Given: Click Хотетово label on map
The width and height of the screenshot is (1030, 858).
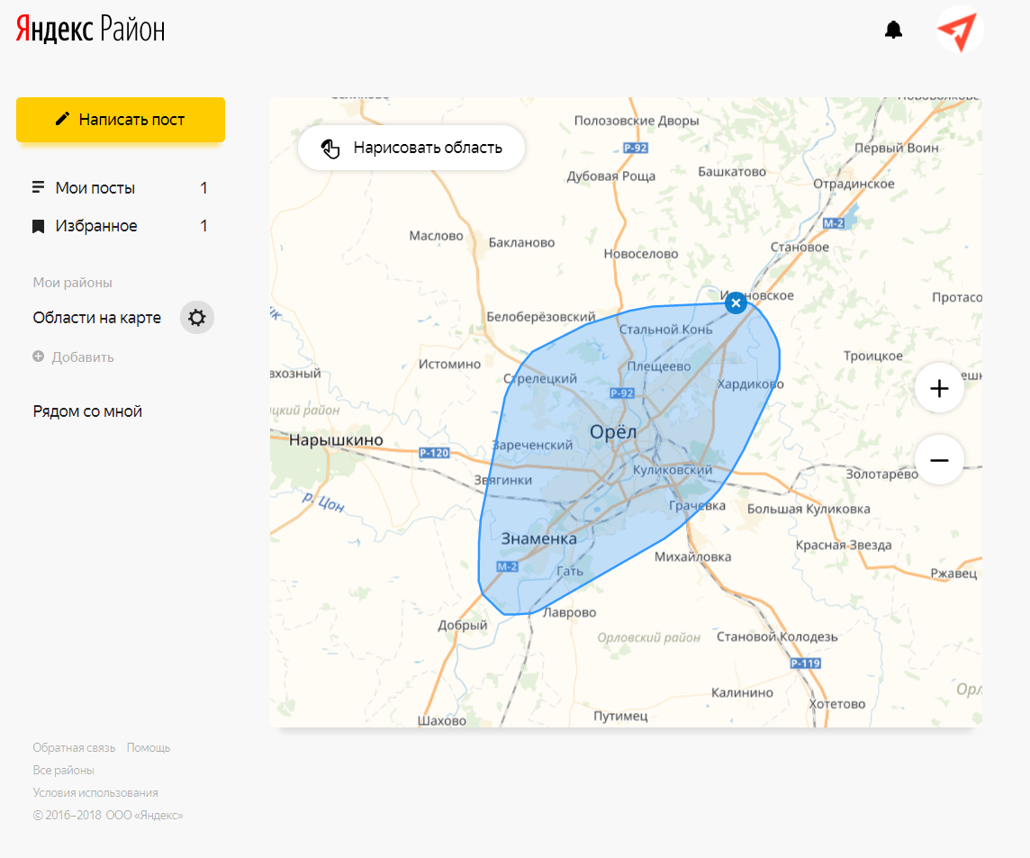Looking at the screenshot, I should (837, 704).
